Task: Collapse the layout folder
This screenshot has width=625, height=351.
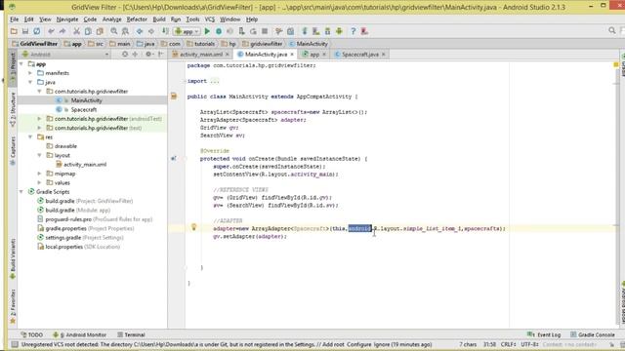Action: 39,155
